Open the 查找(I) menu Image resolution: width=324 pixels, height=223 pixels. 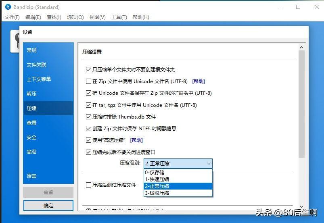[x=54, y=17]
